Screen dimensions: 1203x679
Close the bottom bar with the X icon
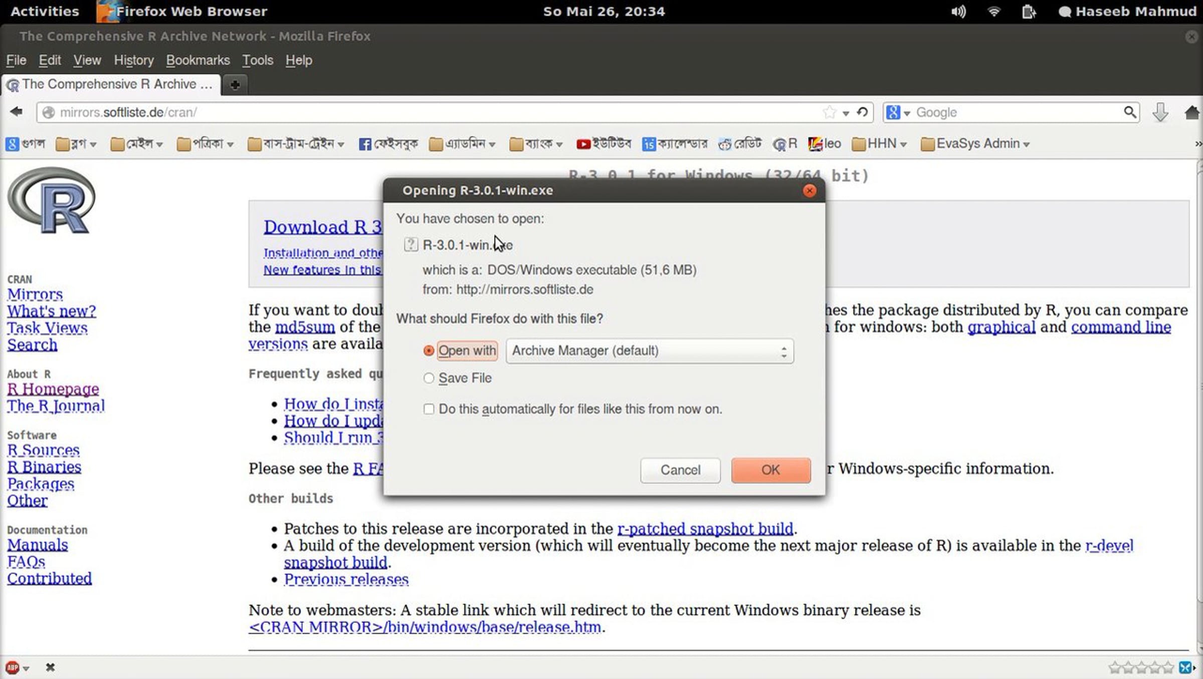click(x=50, y=667)
